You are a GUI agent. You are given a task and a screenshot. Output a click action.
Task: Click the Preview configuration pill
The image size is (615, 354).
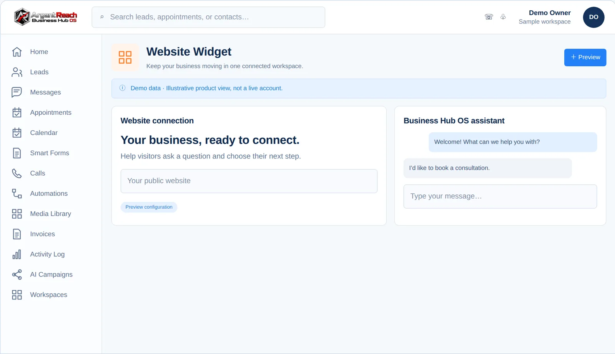149,207
